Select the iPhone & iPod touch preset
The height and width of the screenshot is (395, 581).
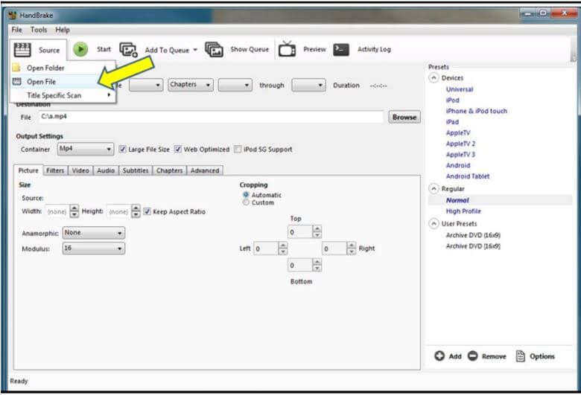(x=477, y=111)
